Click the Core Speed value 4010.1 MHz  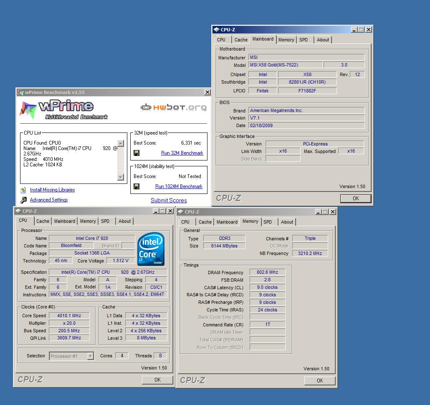click(69, 316)
